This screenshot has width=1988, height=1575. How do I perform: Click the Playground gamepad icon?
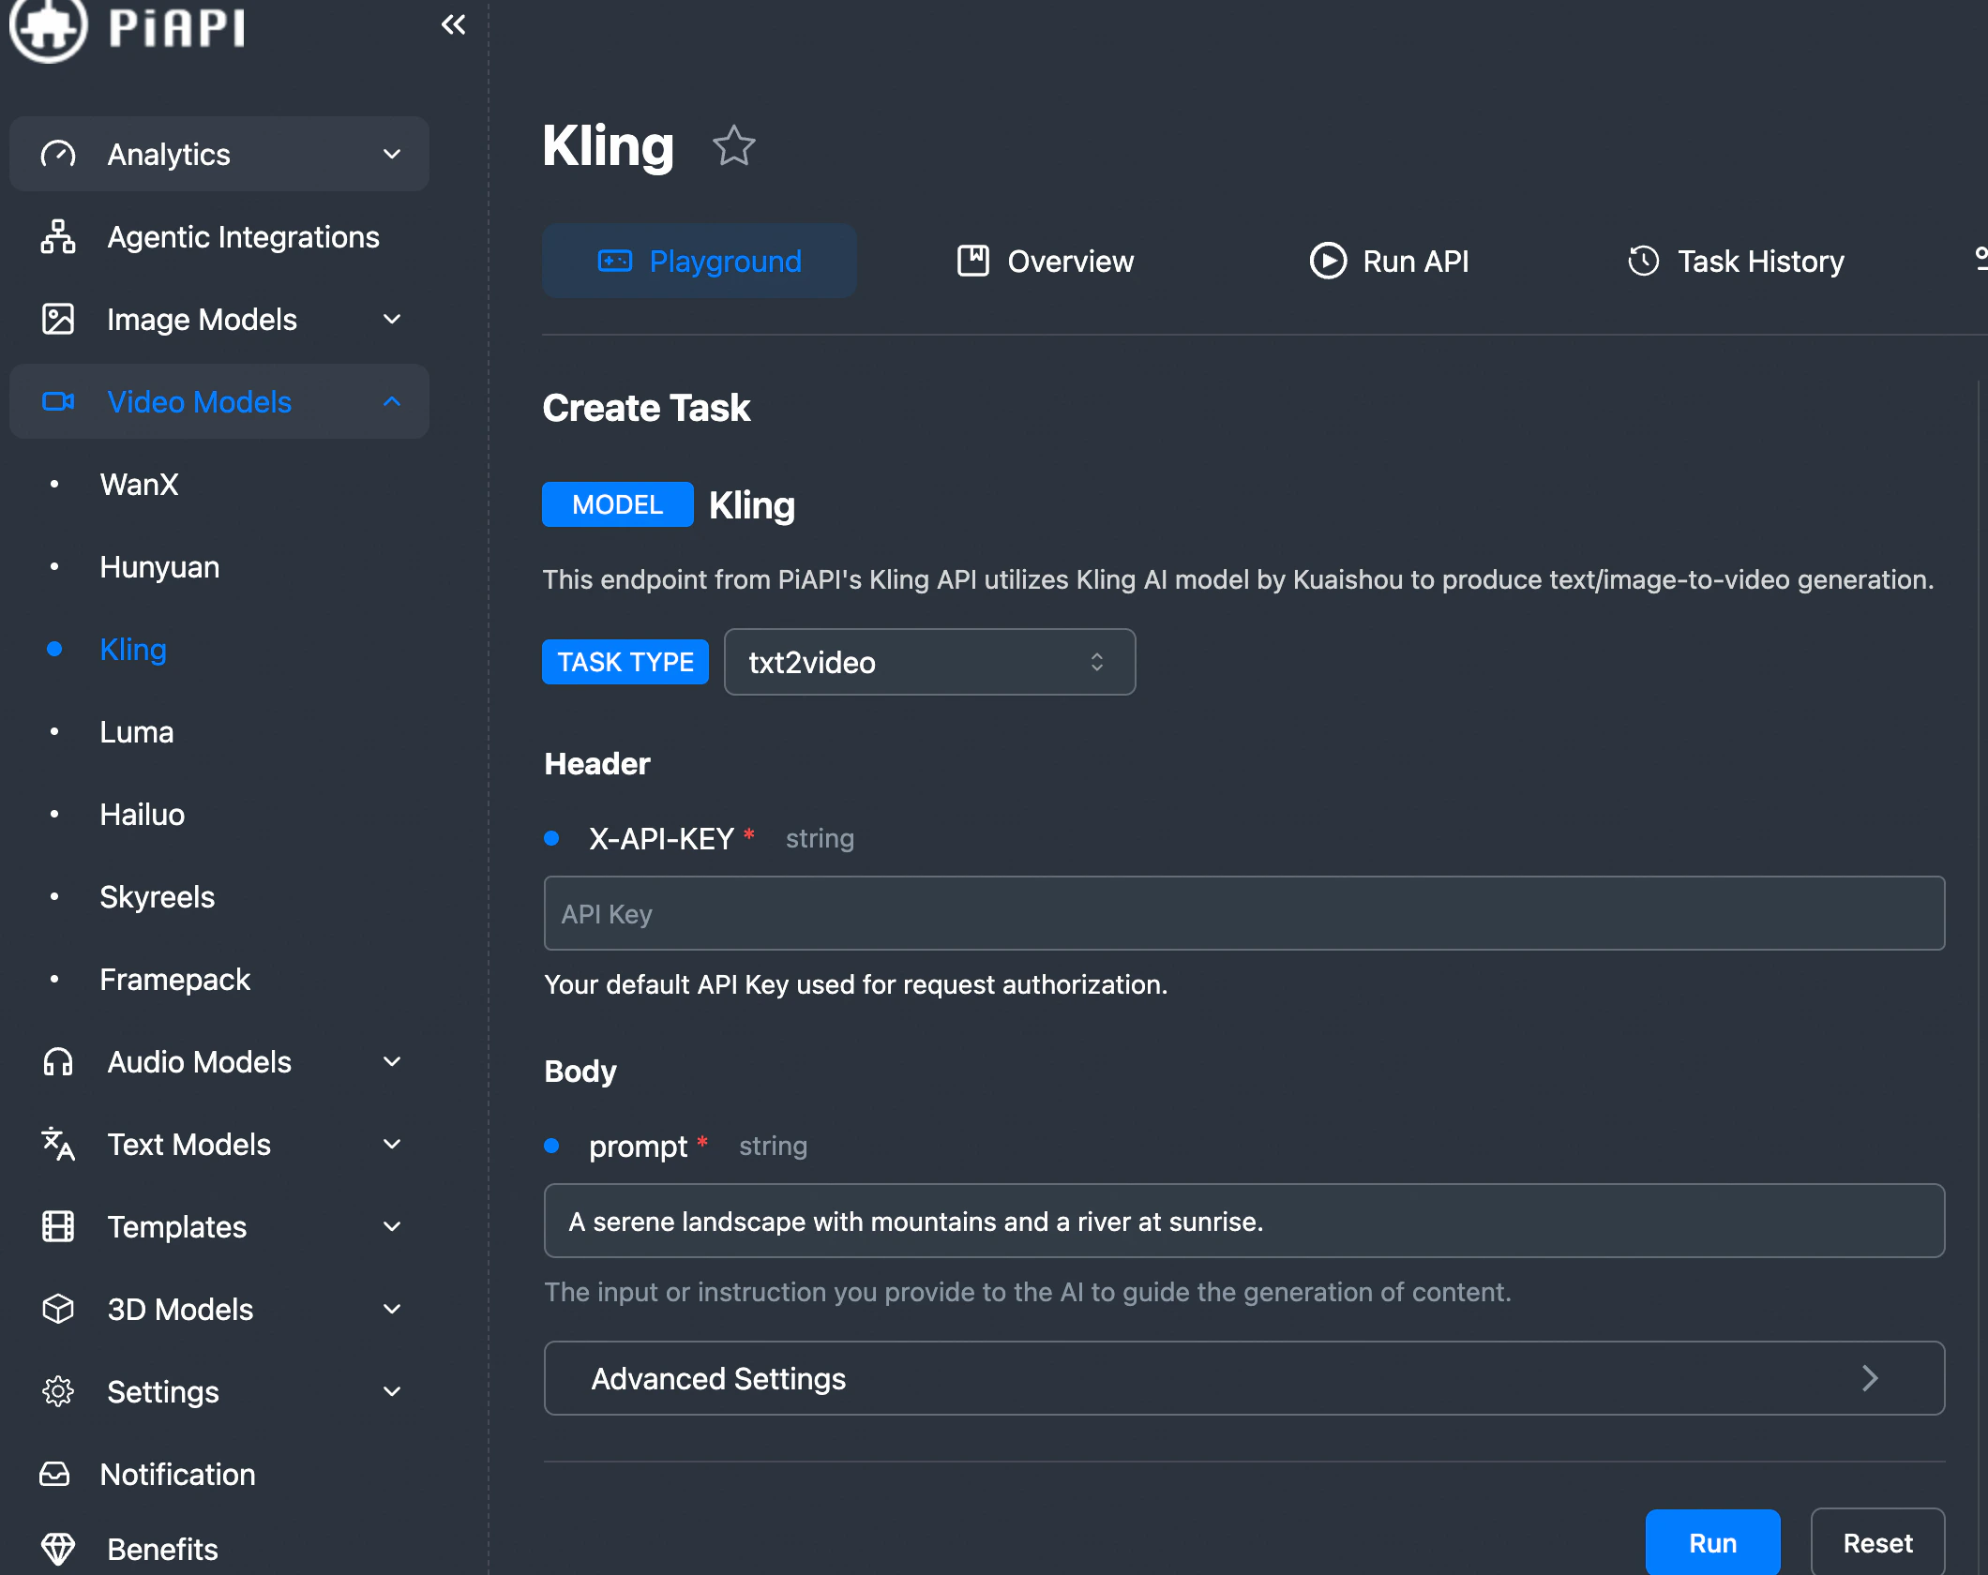(615, 261)
